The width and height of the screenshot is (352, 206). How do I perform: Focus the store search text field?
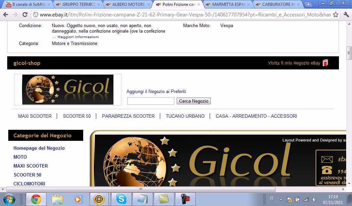[151, 101]
